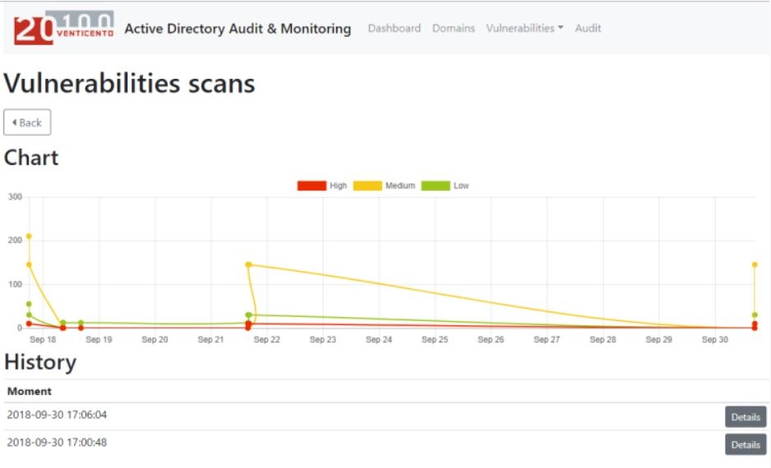Screen dimensions: 771x468
Task: Click the topmost yellow data point near 200
Action: [29, 236]
